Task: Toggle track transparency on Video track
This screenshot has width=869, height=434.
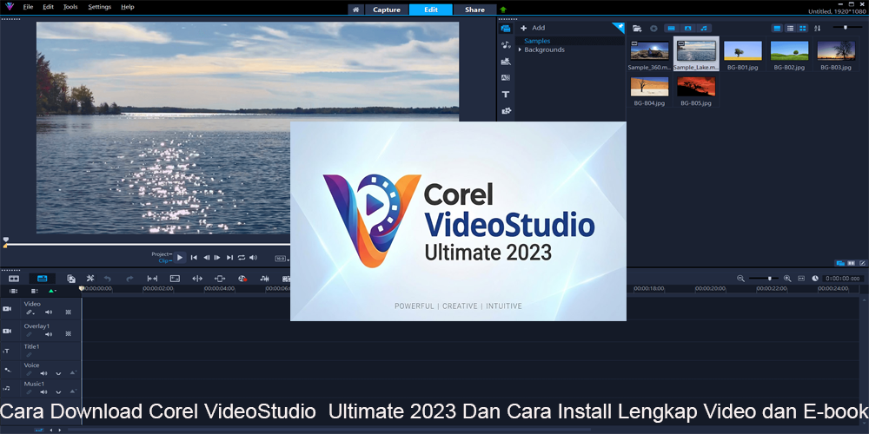Action: pyautogui.click(x=68, y=312)
